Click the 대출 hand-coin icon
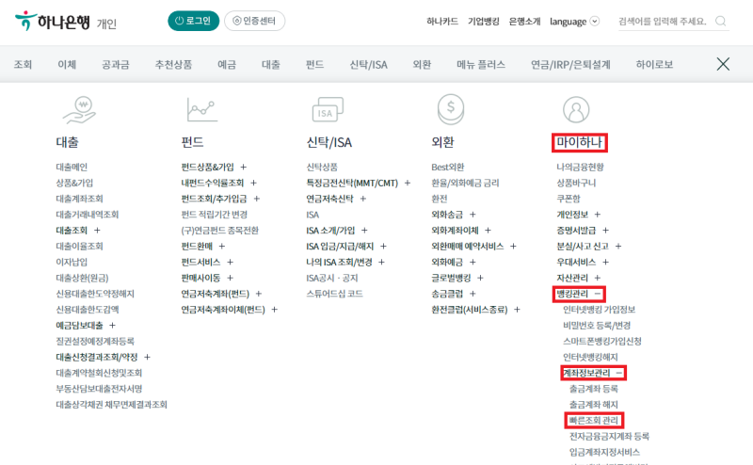Viewport: 753px width, 465px height. point(79,109)
